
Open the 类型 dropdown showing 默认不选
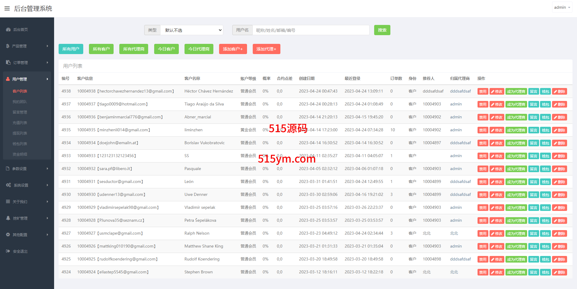(192, 30)
